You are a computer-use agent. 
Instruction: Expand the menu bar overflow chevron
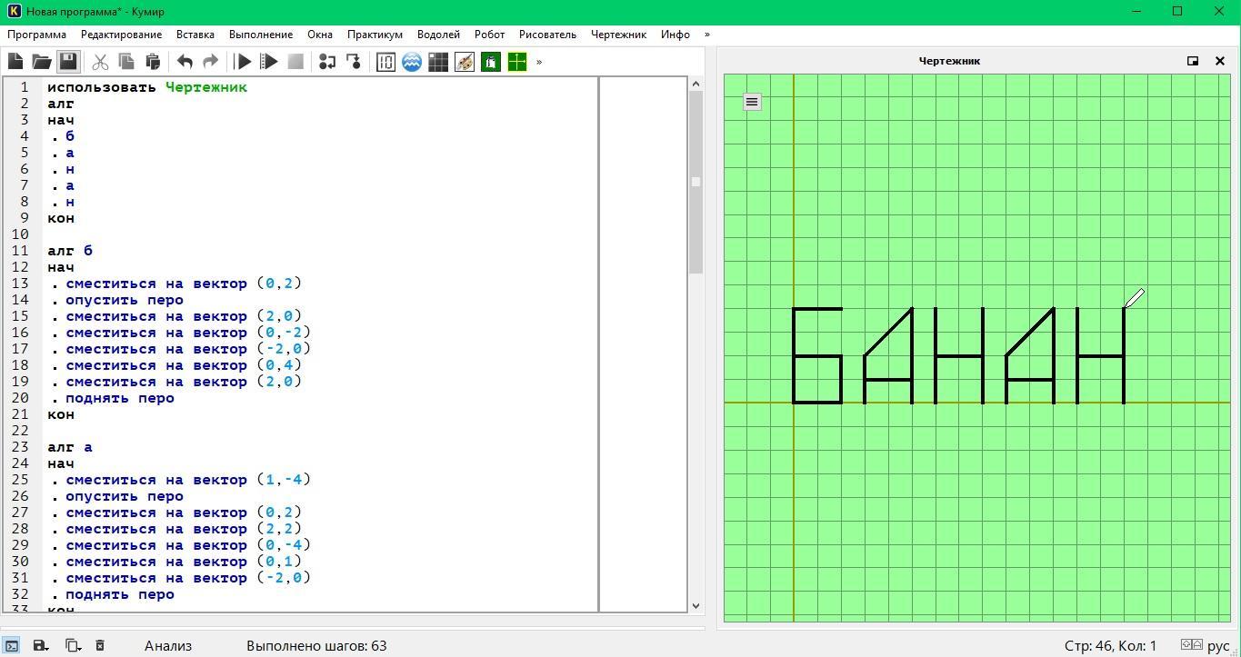pyautogui.click(x=707, y=35)
